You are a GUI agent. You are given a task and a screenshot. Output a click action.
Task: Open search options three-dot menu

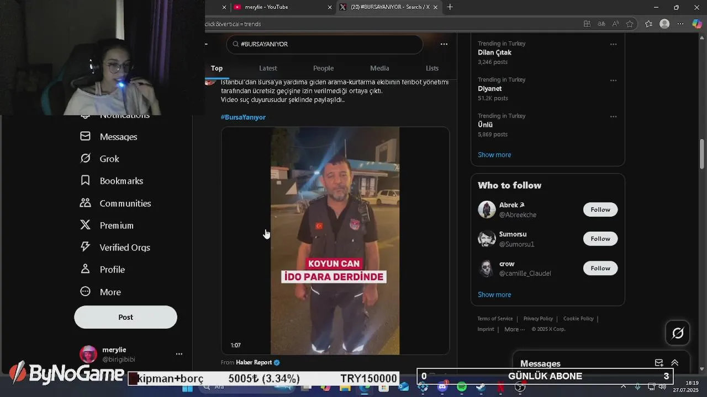(x=444, y=44)
